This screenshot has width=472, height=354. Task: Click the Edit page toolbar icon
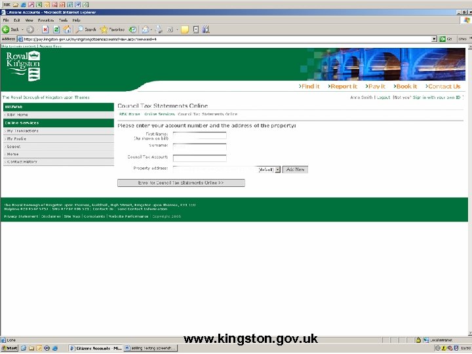170,29
